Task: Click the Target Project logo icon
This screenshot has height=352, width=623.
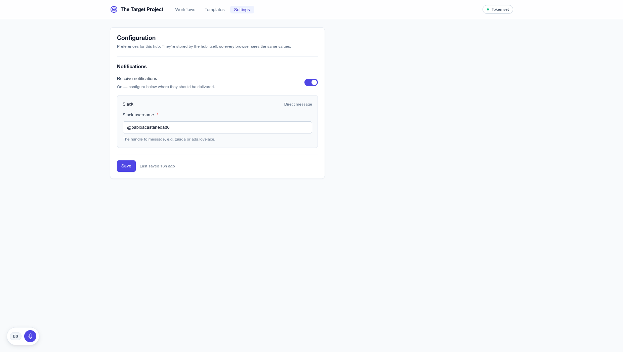Action: coord(114,9)
